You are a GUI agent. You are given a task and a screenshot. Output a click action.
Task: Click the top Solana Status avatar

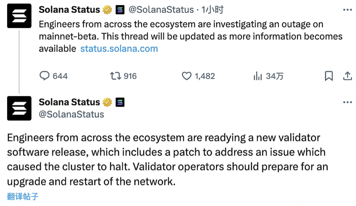click(x=19, y=16)
